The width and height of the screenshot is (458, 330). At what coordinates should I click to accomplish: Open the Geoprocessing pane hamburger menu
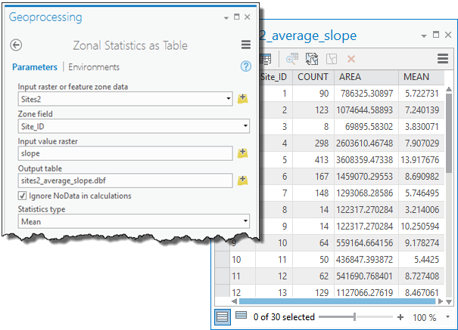245,45
